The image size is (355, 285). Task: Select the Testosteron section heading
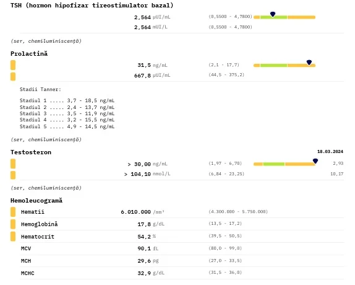[x=31, y=152]
